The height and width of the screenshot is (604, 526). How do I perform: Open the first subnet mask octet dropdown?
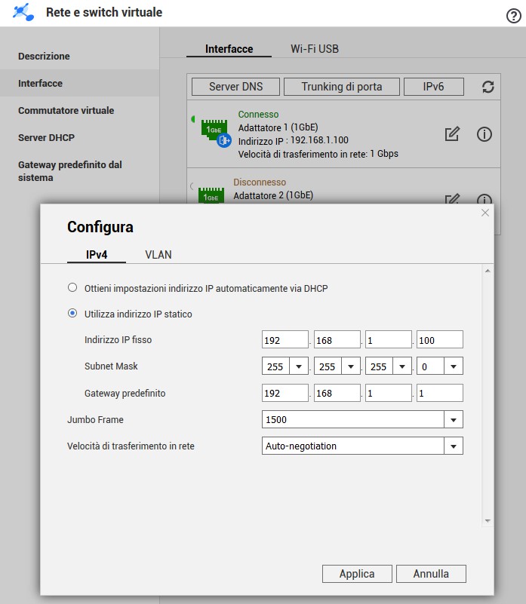(300, 367)
